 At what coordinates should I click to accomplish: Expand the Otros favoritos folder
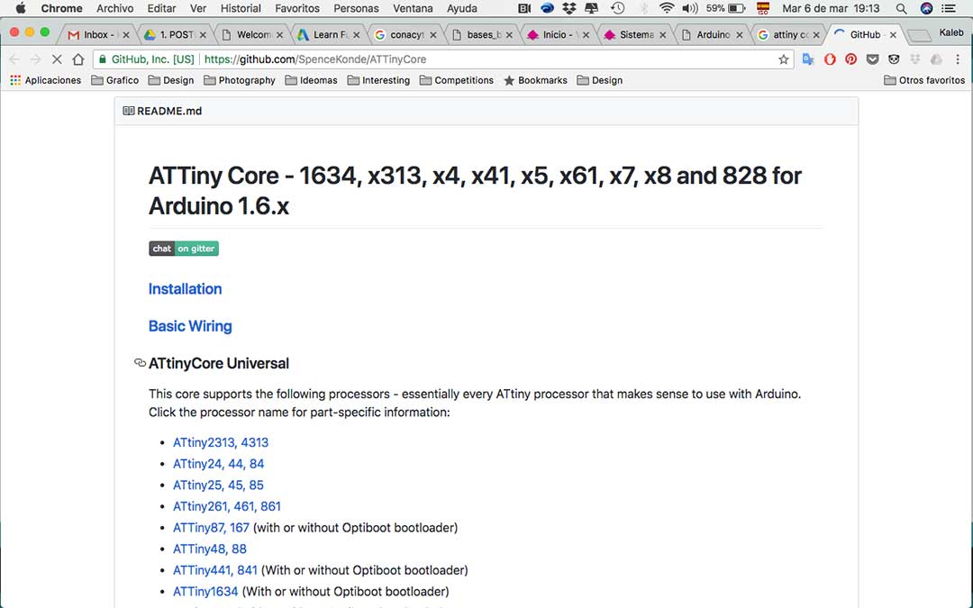(x=924, y=80)
